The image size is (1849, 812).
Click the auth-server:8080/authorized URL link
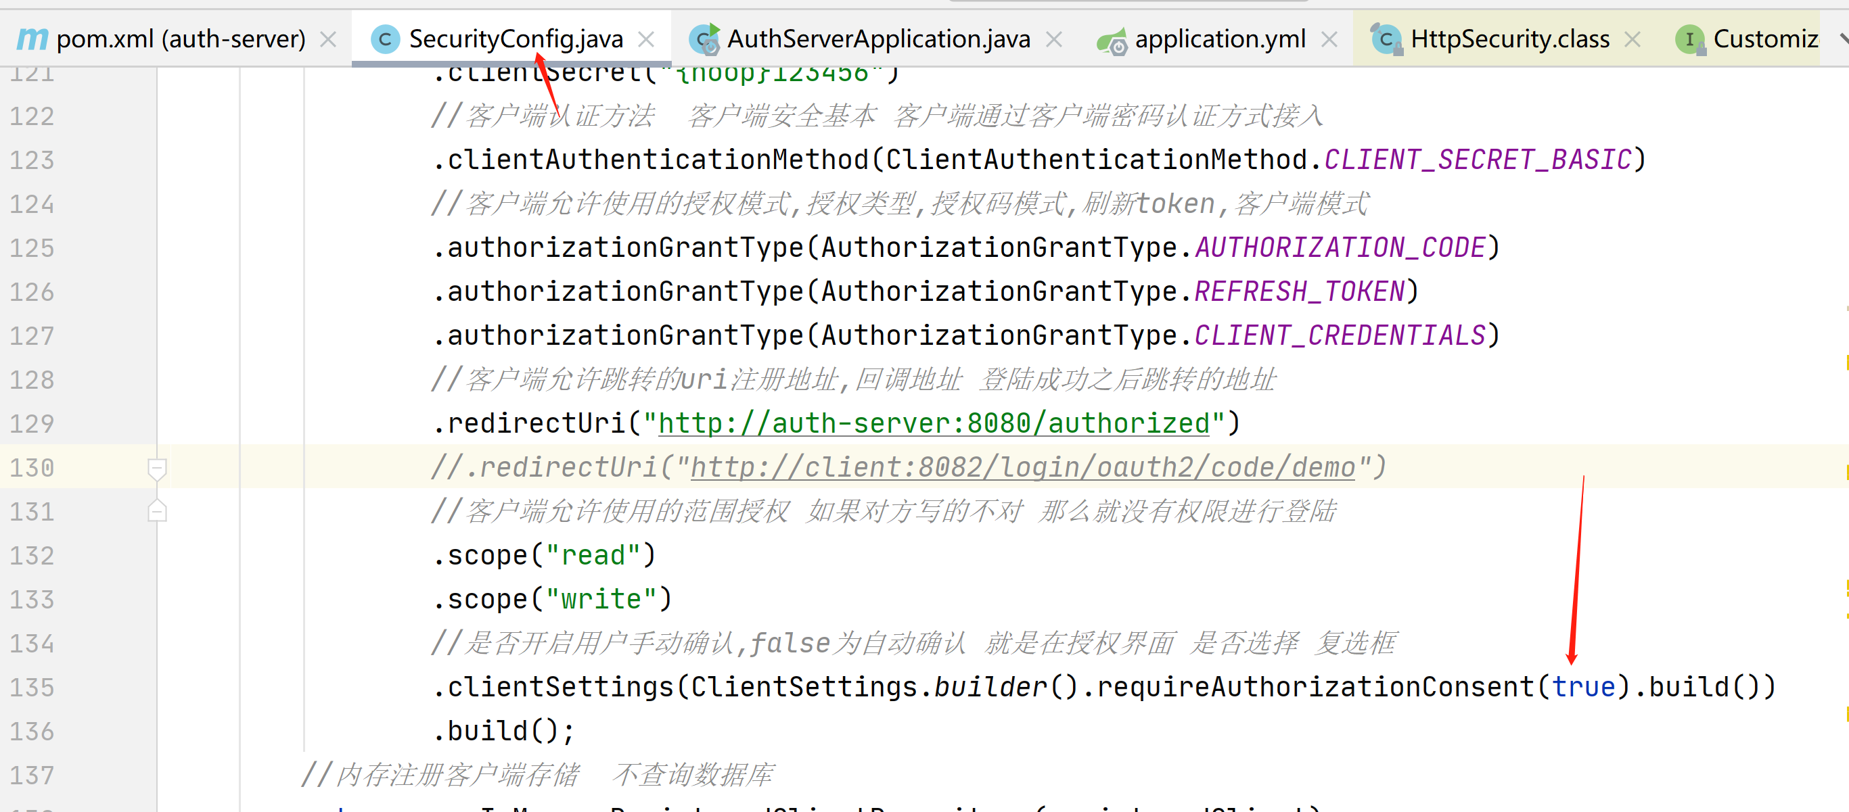(x=934, y=423)
